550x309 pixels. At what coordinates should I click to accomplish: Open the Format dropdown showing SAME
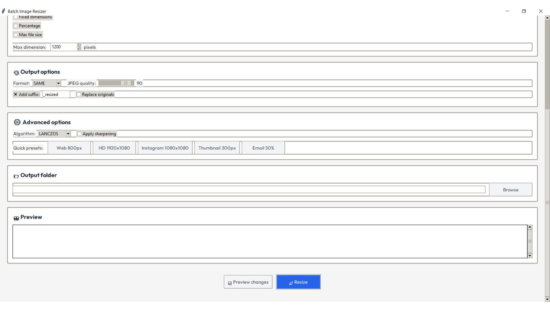[58, 83]
